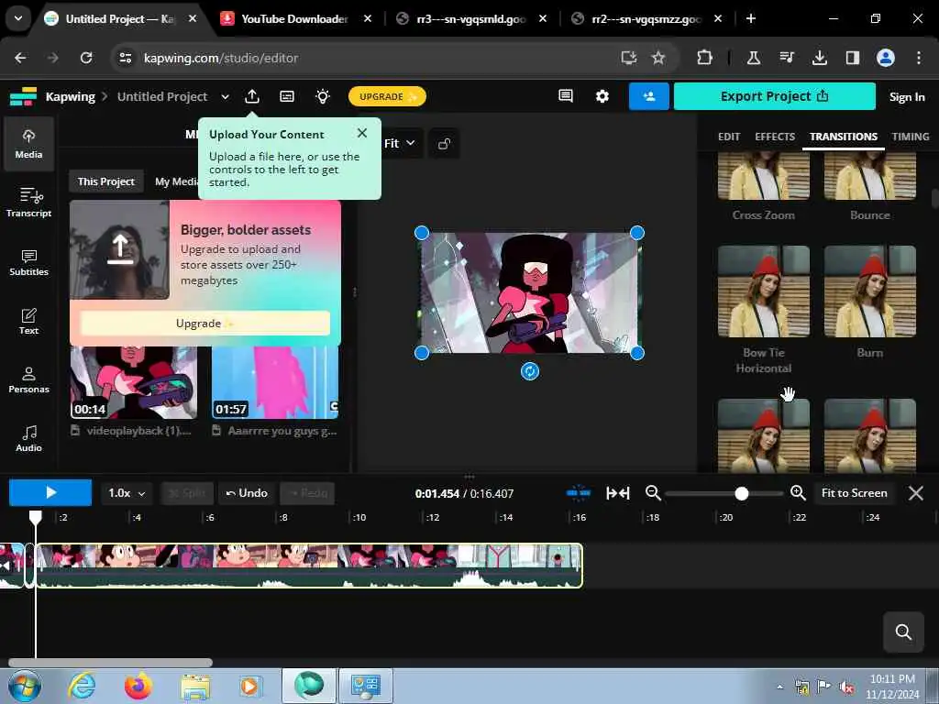This screenshot has width=939, height=704.
Task: Select the TRANSITIONS tab
Action: coord(844,137)
